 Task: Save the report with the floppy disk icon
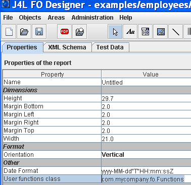pyautogui.click(x=39, y=32)
